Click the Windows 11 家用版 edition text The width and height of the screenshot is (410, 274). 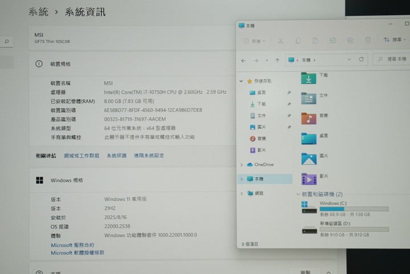click(x=125, y=199)
